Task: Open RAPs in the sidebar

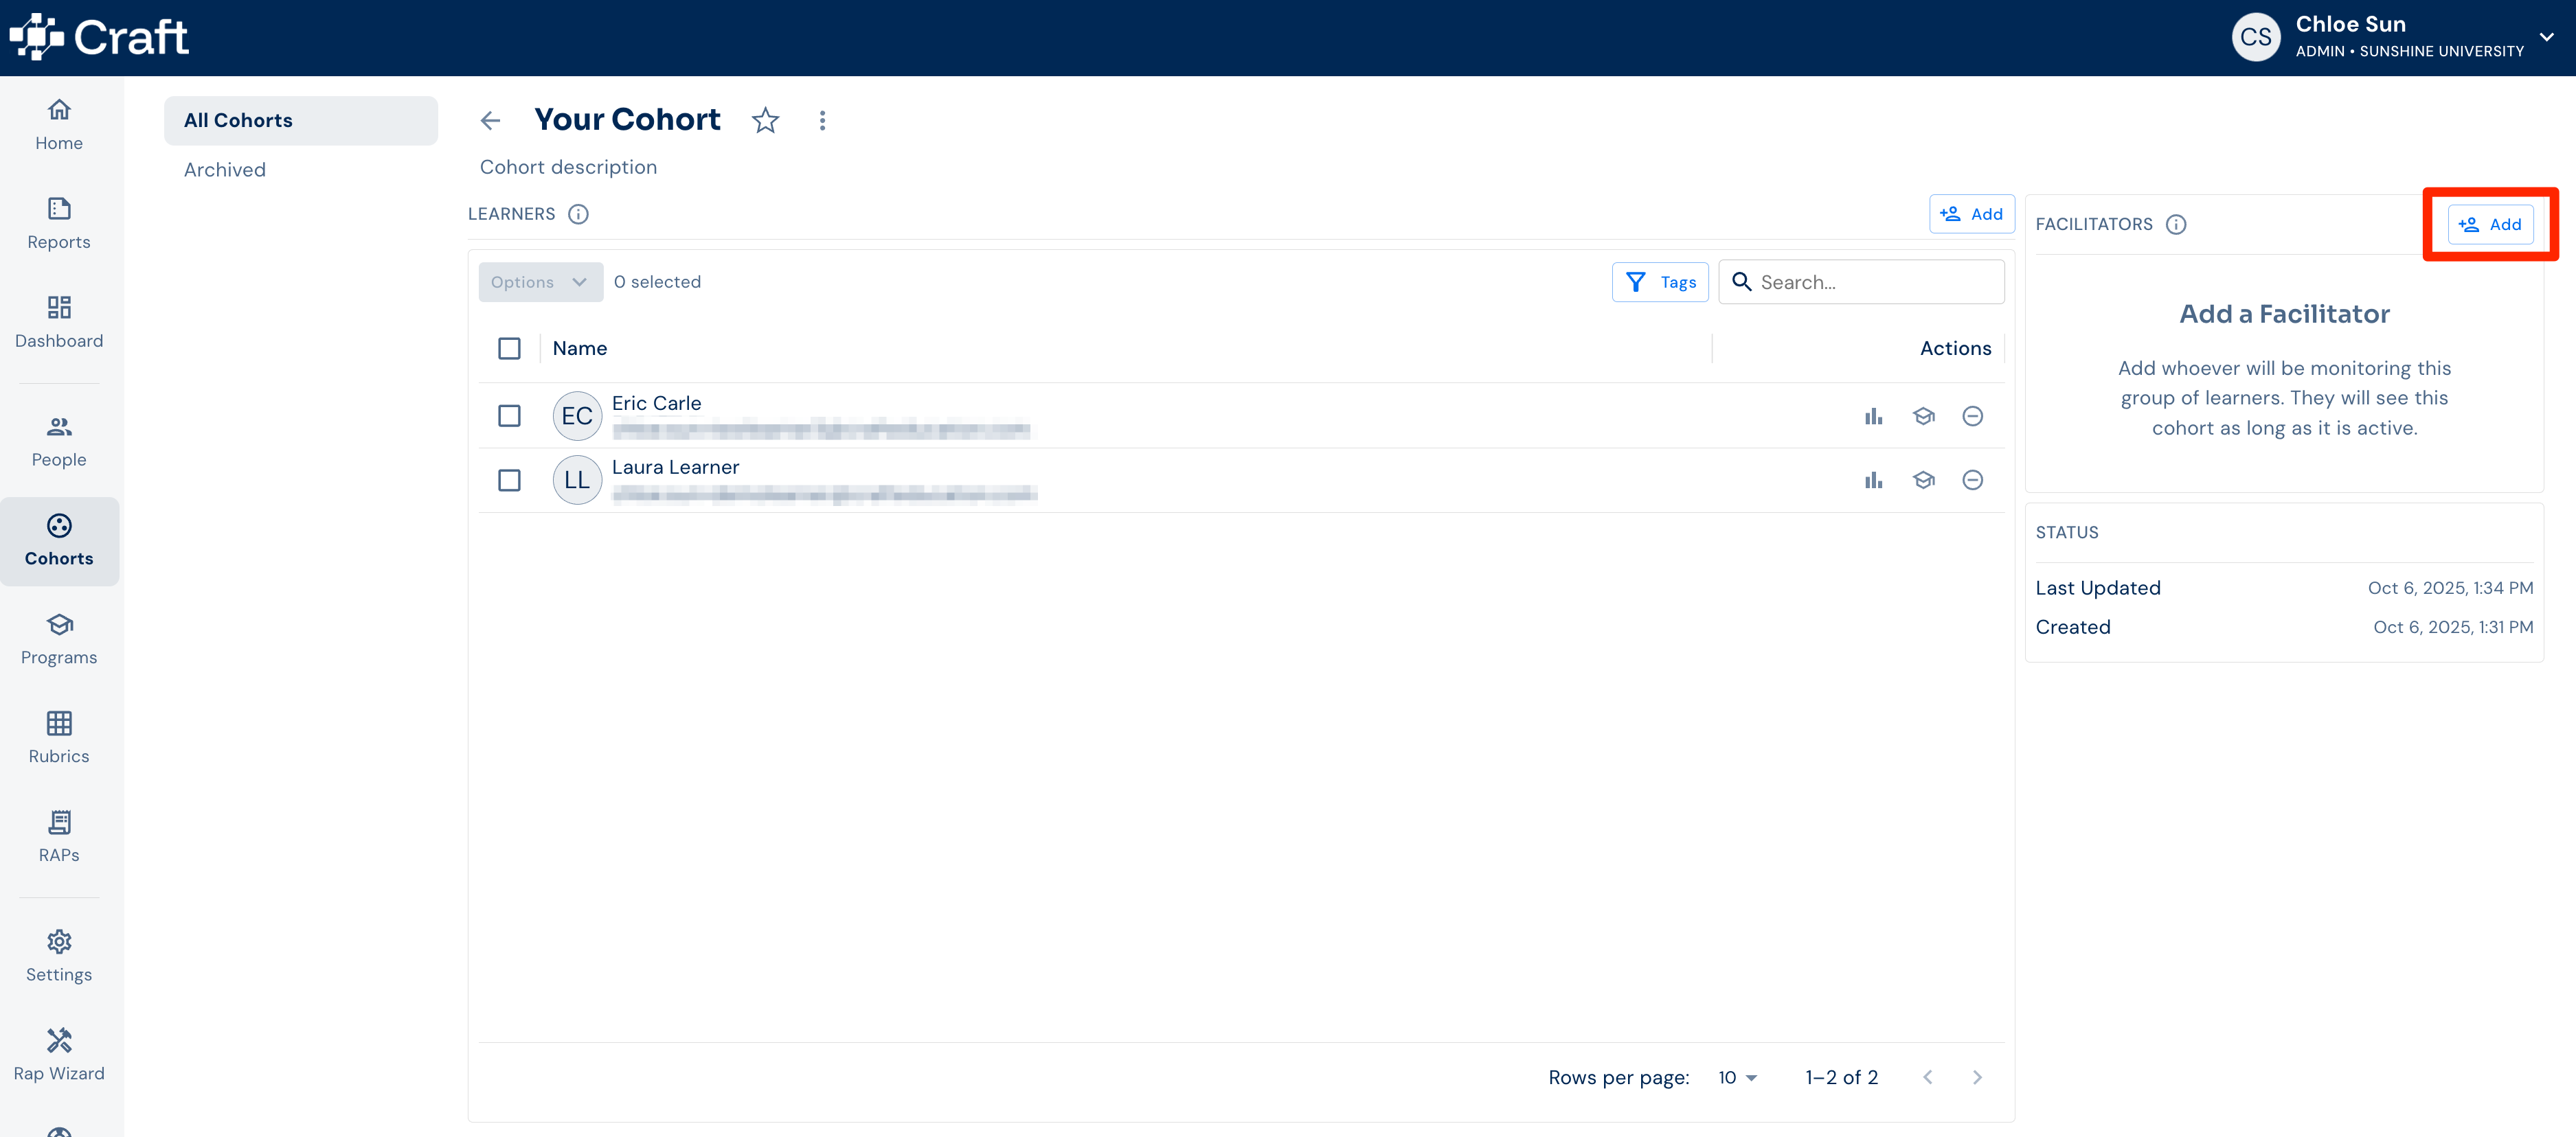Action: click(59, 837)
